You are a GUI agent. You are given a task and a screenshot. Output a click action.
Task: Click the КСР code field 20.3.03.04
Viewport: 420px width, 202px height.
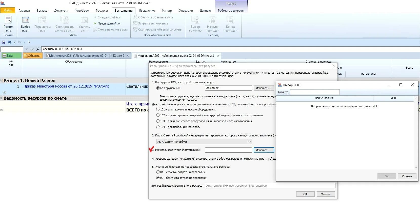pyautogui.click(x=228, y=88)
